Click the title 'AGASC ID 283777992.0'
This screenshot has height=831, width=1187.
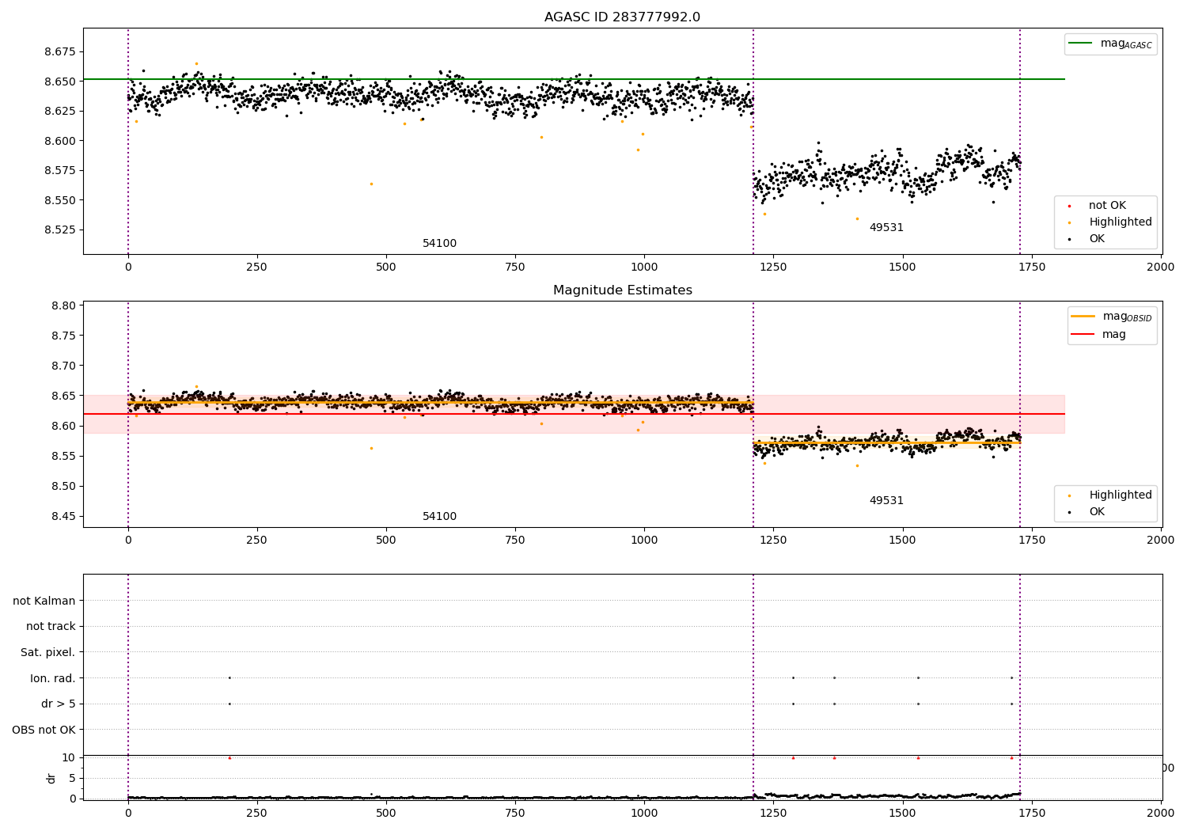(622, 17)
